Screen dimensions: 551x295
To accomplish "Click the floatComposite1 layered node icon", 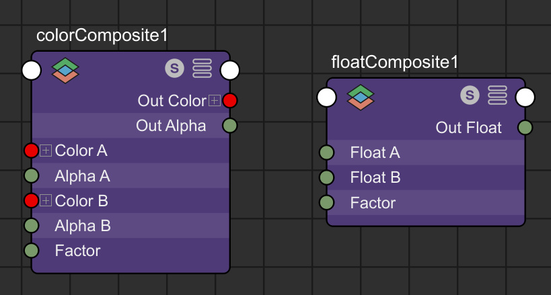I will 361,97.
